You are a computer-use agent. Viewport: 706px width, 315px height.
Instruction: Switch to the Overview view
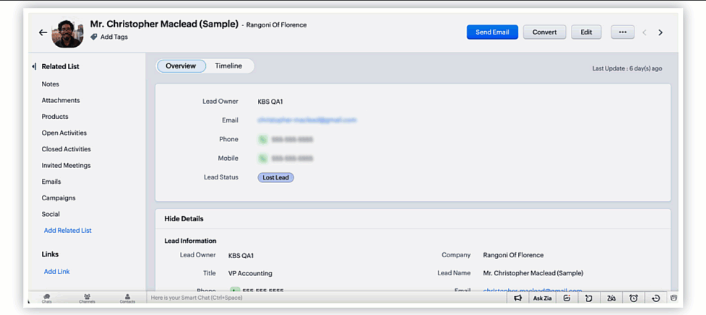(x=181, y=66)
